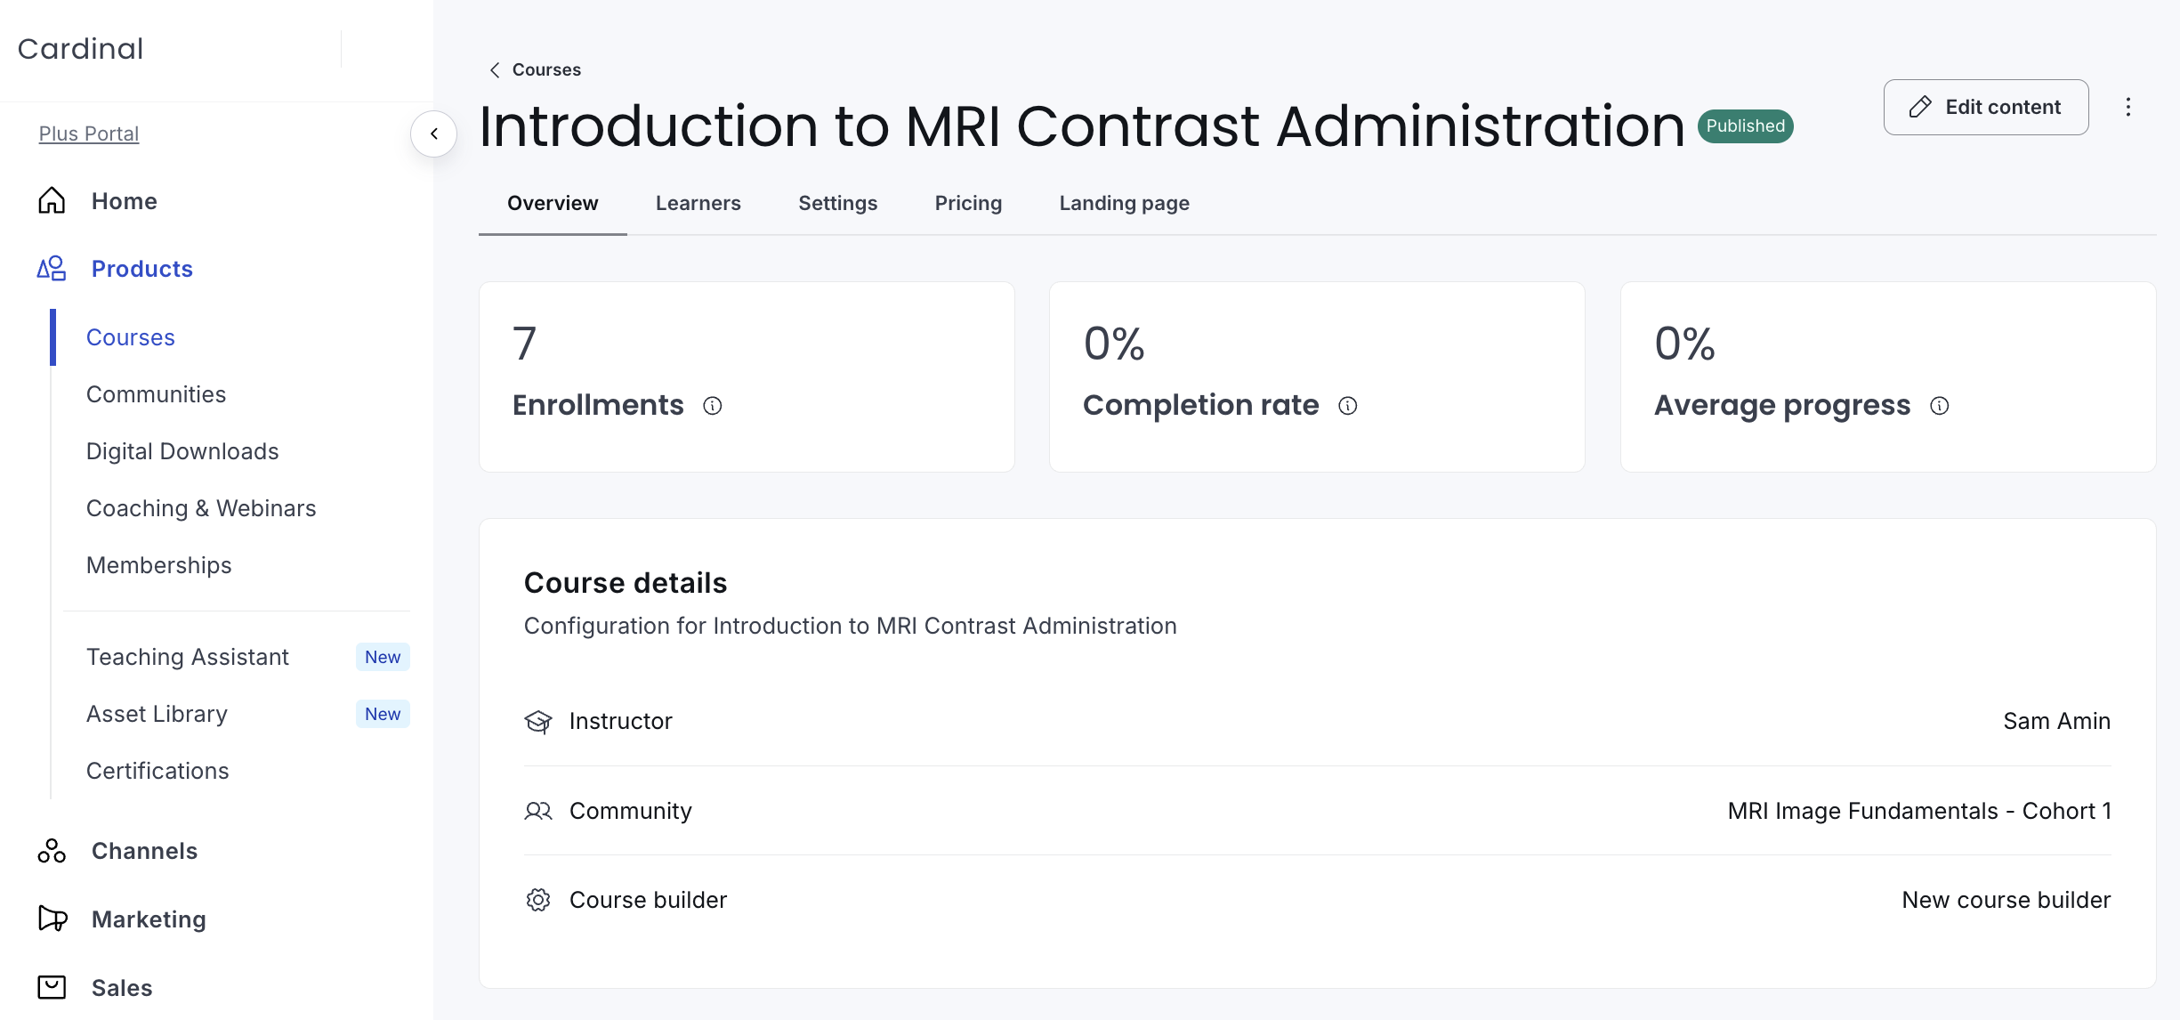Open Asset Library in the sidebar

pos(157,714)
